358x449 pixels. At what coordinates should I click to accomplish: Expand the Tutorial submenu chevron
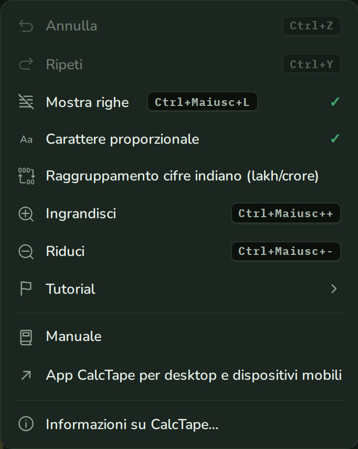pos(334,288)
